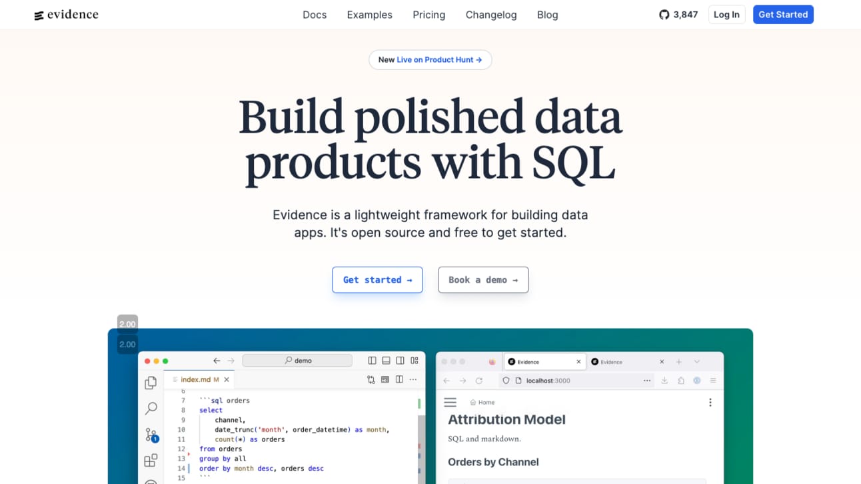This screenshot has width=861, height=484.
Task: Open the browser's application menu icon
Action: tap(713, 381)
